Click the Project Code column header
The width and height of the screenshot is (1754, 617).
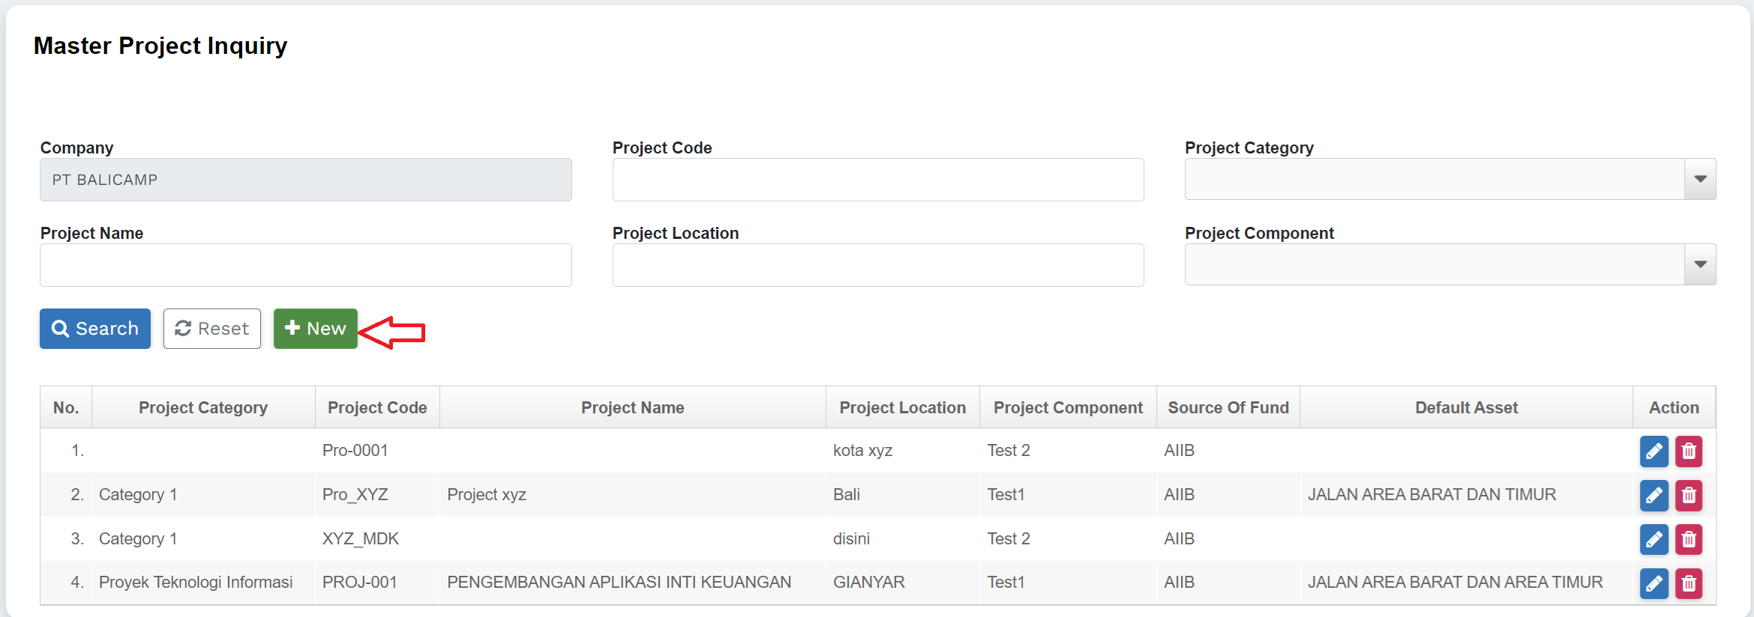[x=377, y=408]
